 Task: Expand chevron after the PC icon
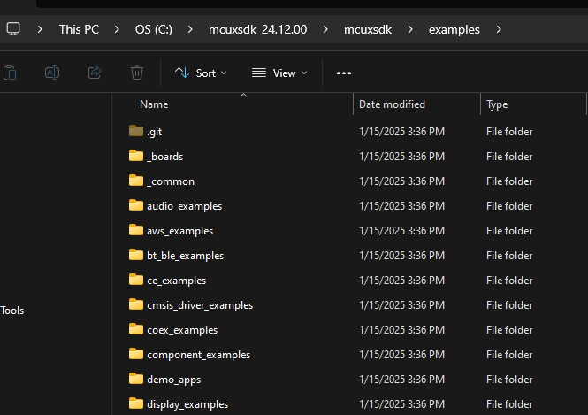(40, 29)
